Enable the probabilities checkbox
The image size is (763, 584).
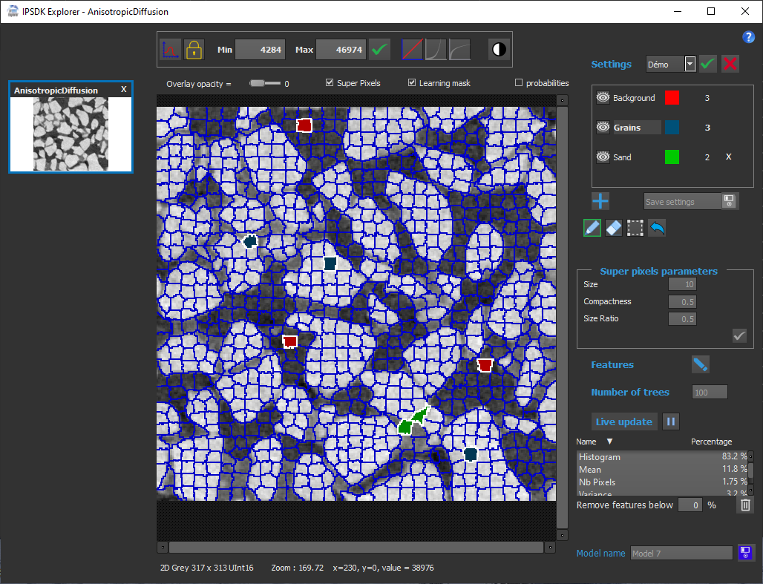point(520,82)
